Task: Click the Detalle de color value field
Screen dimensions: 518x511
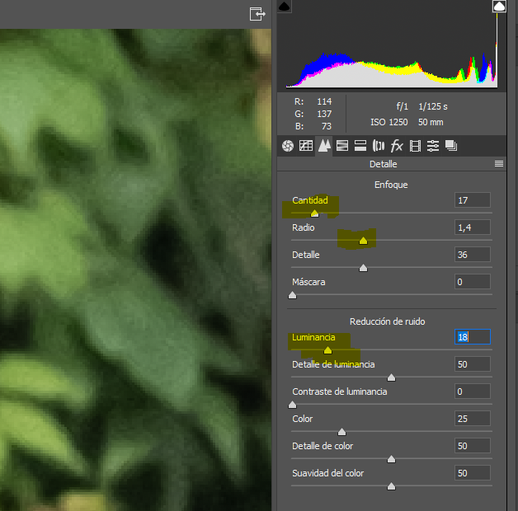Action: tap(473, 446)
